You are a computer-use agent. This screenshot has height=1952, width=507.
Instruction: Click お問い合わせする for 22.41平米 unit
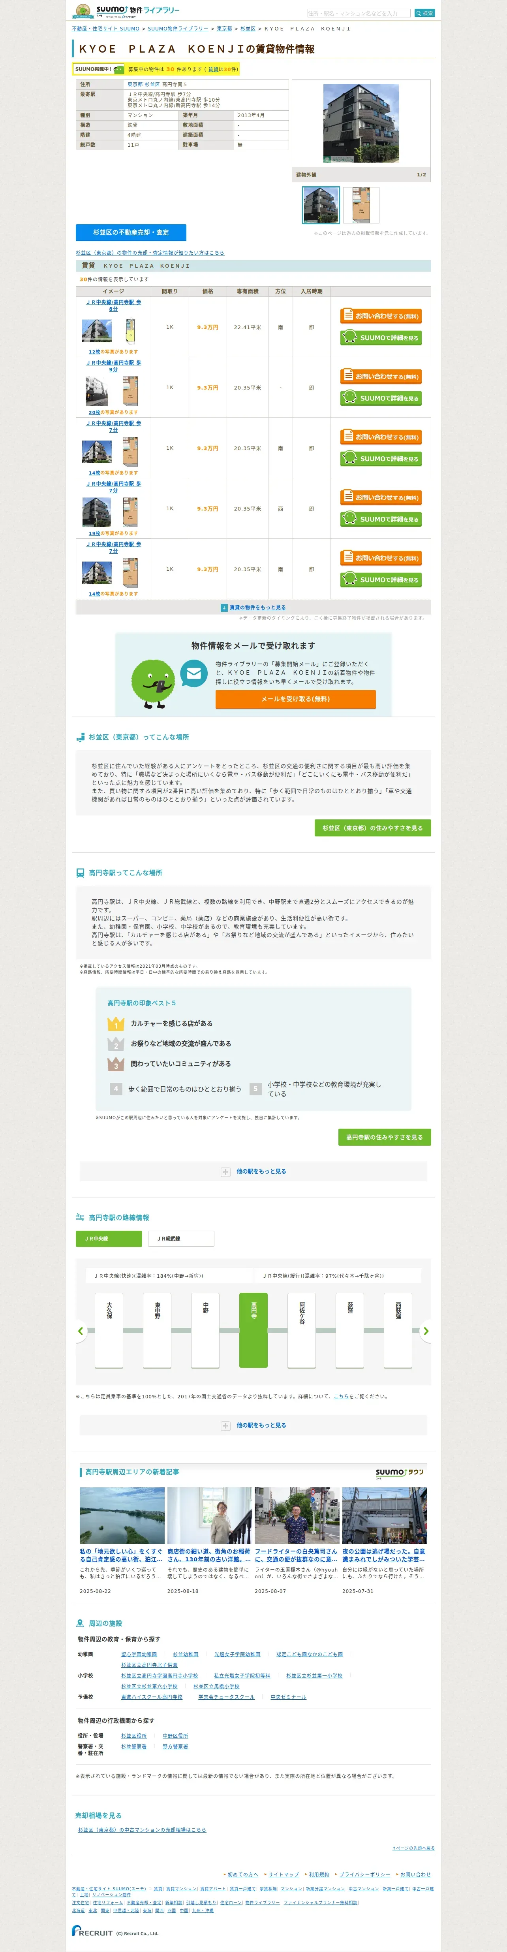(381, 316)
